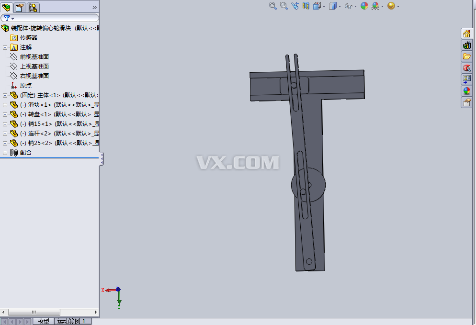Toggle Hide/Show Items with the glasses icon
Viewport: 476px width, 325px height.
pyautogui.click(x=348, y=6)
